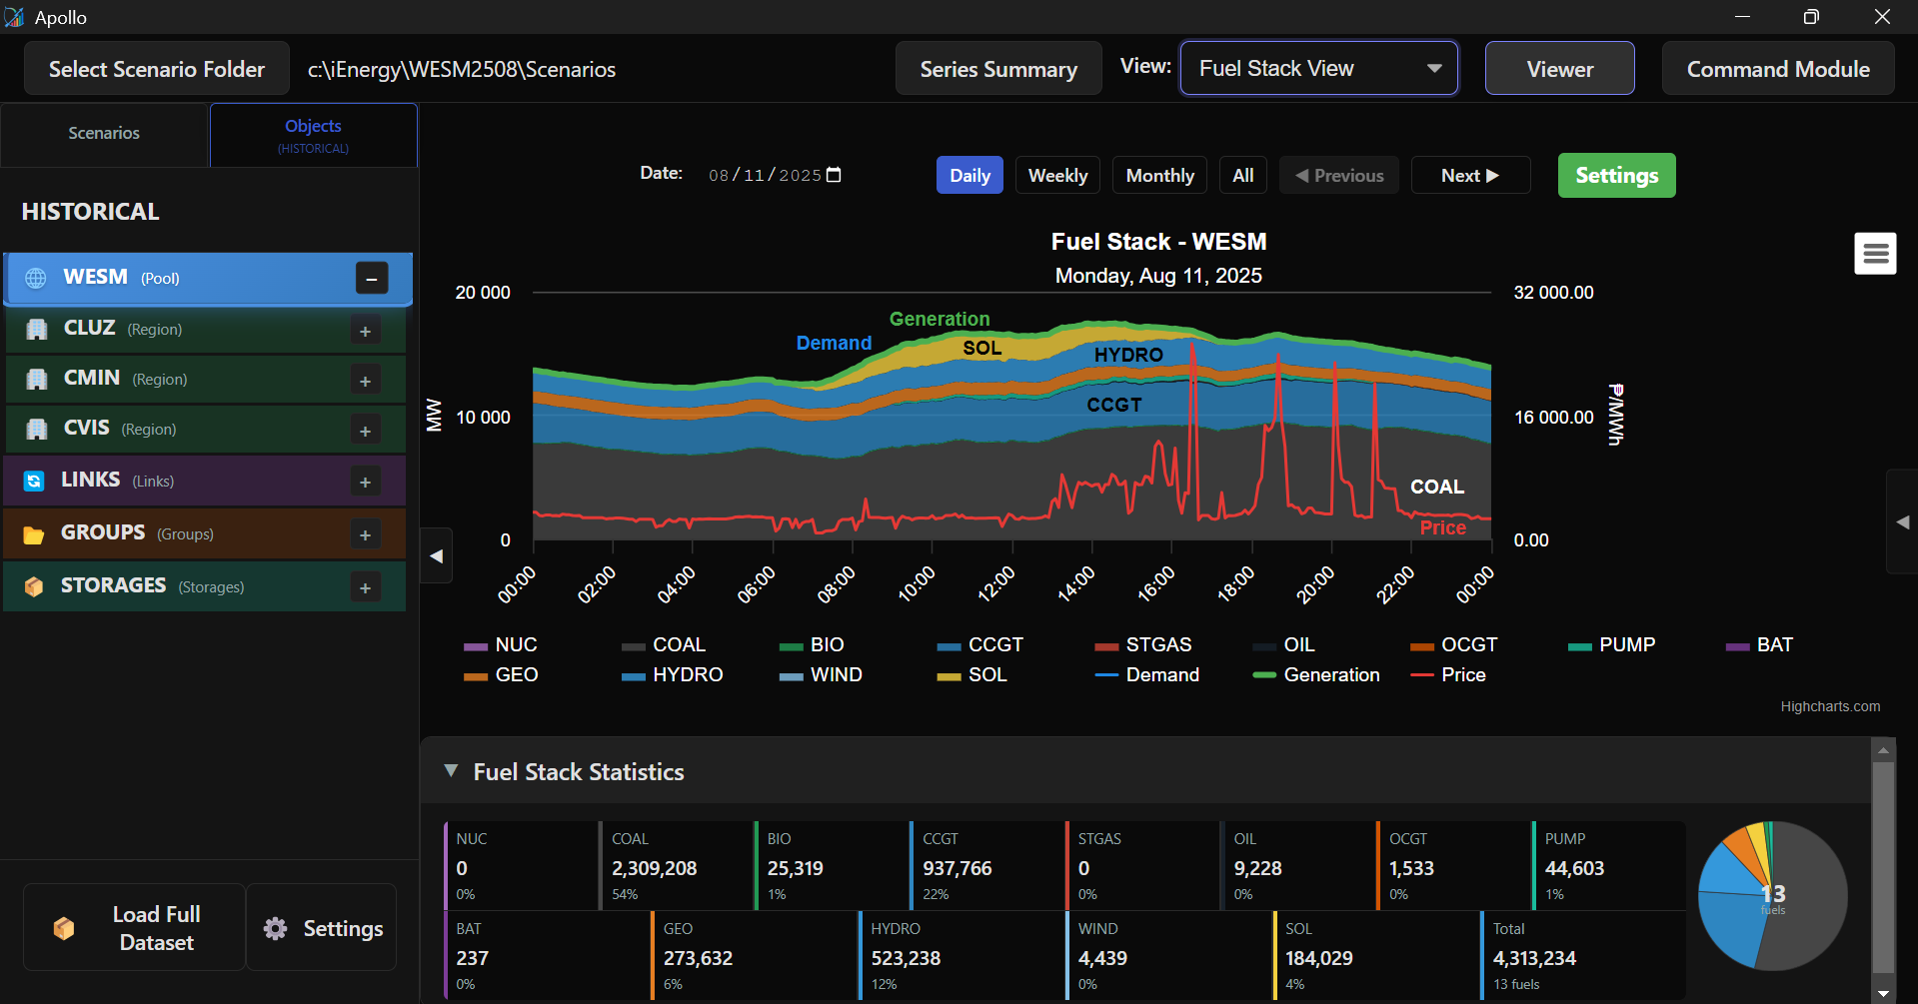
Task: Open right side panel arrow handle
Action: click(1902, 521)
